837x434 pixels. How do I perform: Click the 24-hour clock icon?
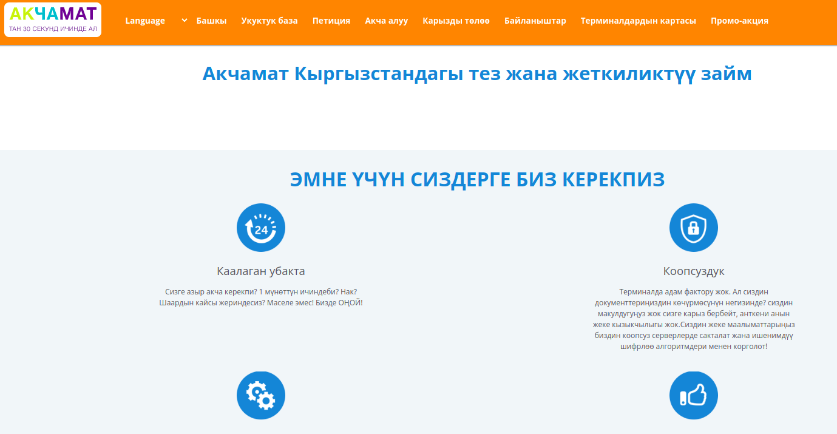(x=261, y=228)
